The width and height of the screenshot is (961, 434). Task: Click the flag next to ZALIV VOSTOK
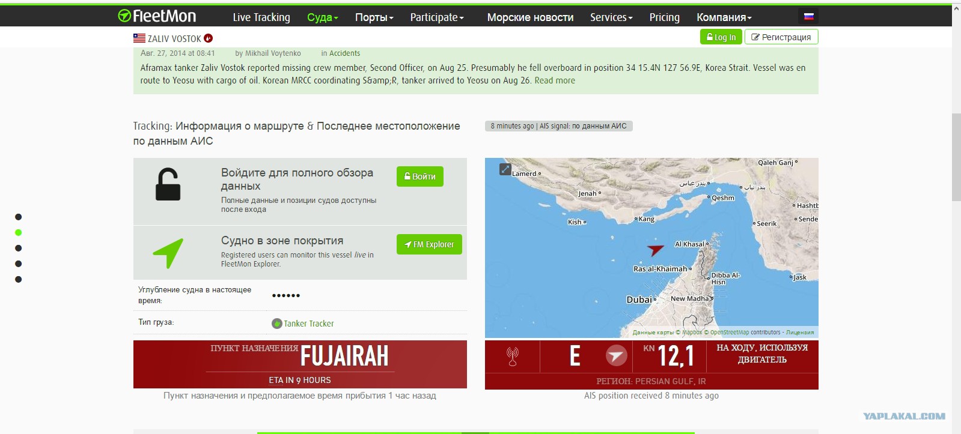(x=139, y=38)
